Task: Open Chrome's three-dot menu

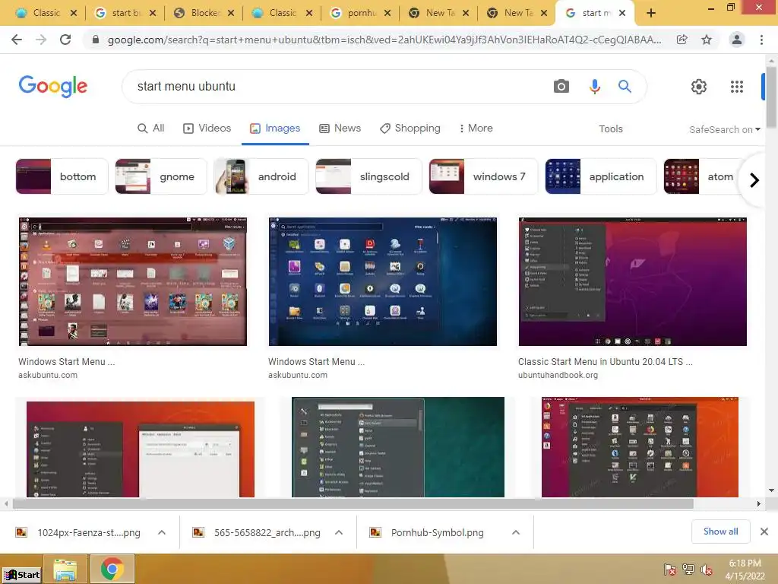Action: point(761,40)
